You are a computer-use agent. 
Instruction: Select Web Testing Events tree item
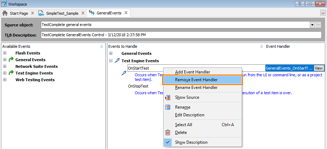[x=35, y=80]
